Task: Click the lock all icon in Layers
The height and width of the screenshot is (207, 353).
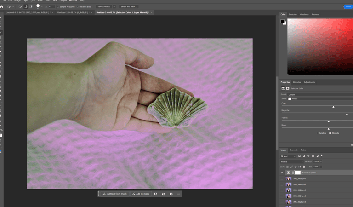Action: (304, 167)
